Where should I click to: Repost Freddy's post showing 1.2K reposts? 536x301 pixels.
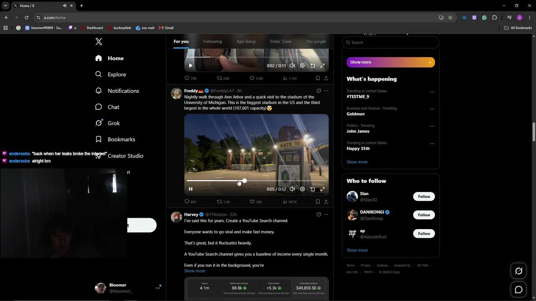223,202
